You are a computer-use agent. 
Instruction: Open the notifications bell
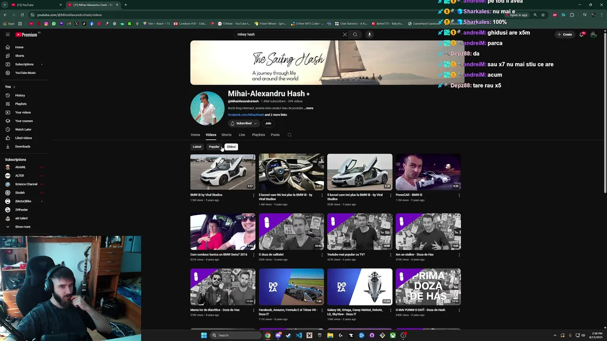(582, 35)
